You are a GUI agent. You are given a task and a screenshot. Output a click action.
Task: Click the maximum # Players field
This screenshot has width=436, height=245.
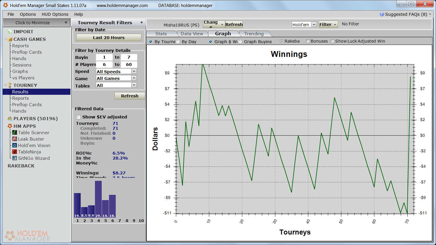click(129, 64)
